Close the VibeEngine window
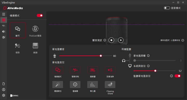 [183, 2]
